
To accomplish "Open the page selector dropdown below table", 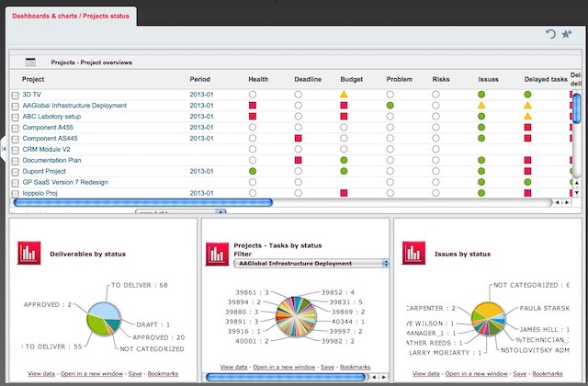I will [x=180, y=211].
